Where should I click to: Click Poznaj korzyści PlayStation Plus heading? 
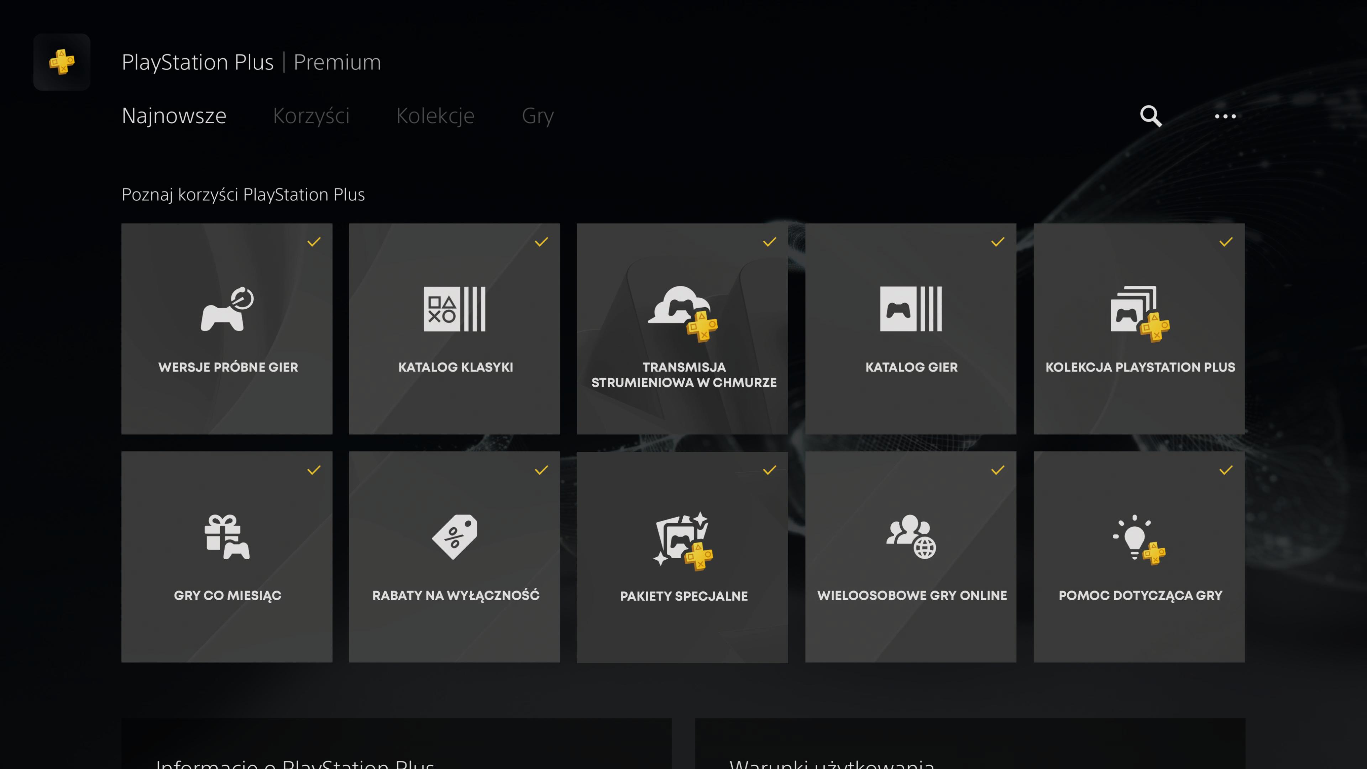(x=243, y=194)
